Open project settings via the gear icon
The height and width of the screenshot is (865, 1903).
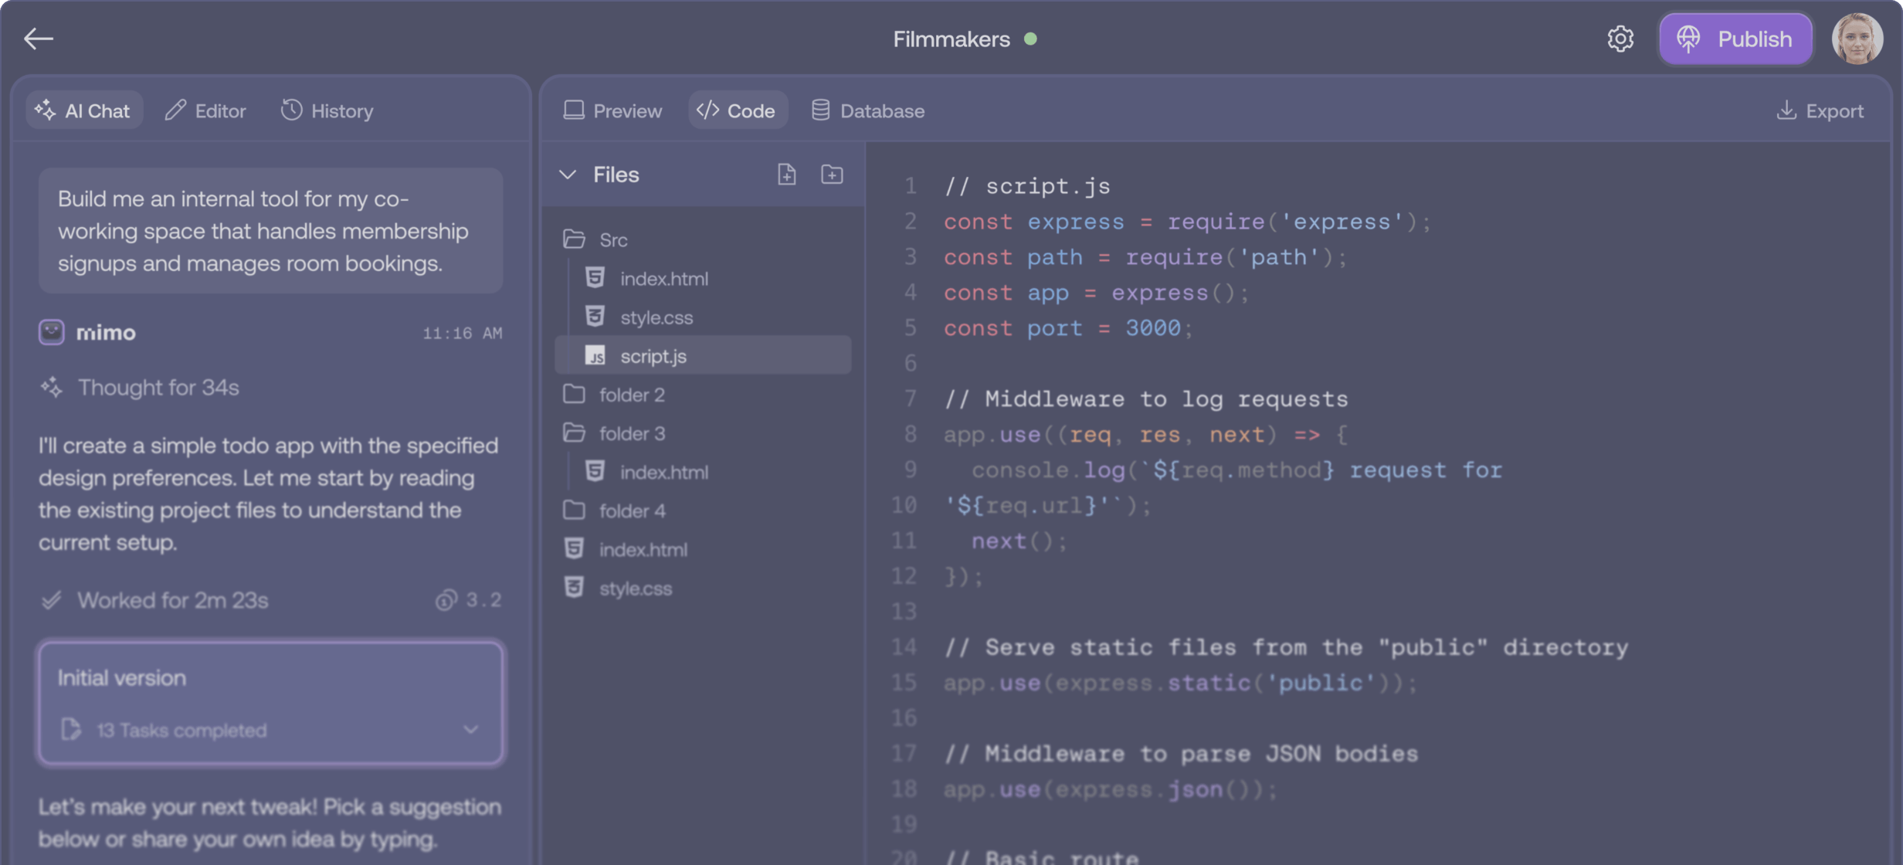(x=1620, y=39)
